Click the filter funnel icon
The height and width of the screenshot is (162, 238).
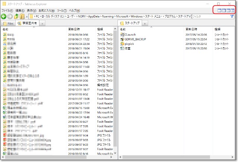(232, 17)
